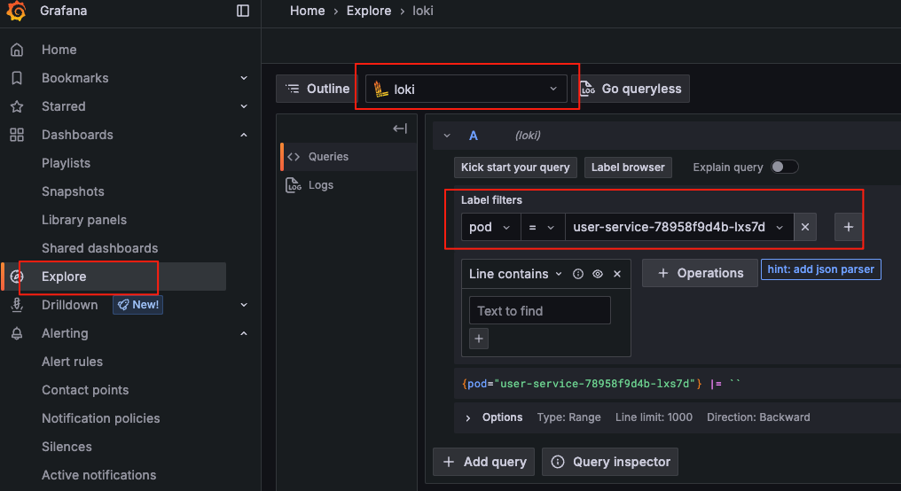The width and height of the screenshot is (901, 491).
Task: Toggle the Explain query switch
Action: [784, 167]
